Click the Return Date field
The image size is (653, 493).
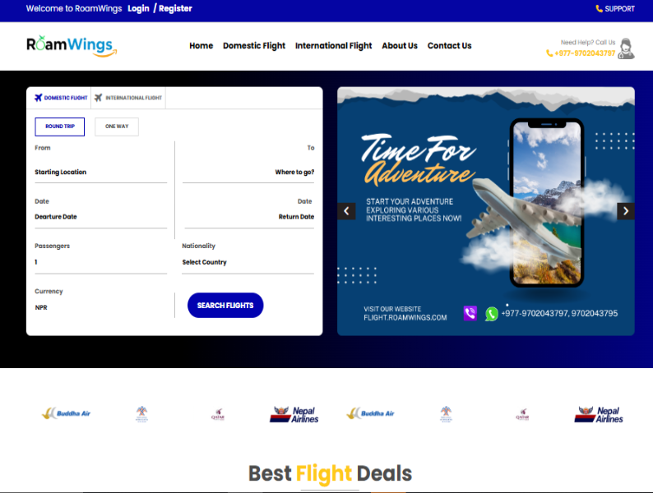(x=249, y=217)
